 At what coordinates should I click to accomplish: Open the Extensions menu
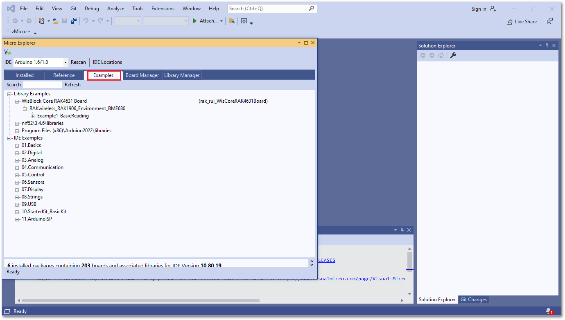coord(163,8)
